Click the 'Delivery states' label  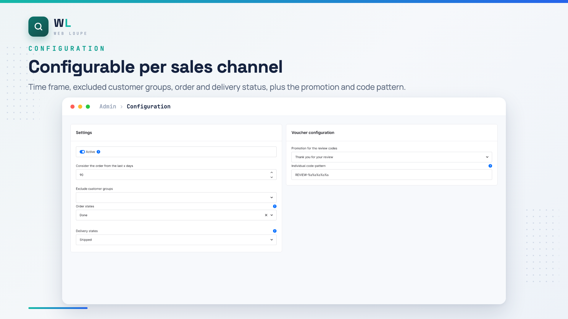click(x=87, y=231)
